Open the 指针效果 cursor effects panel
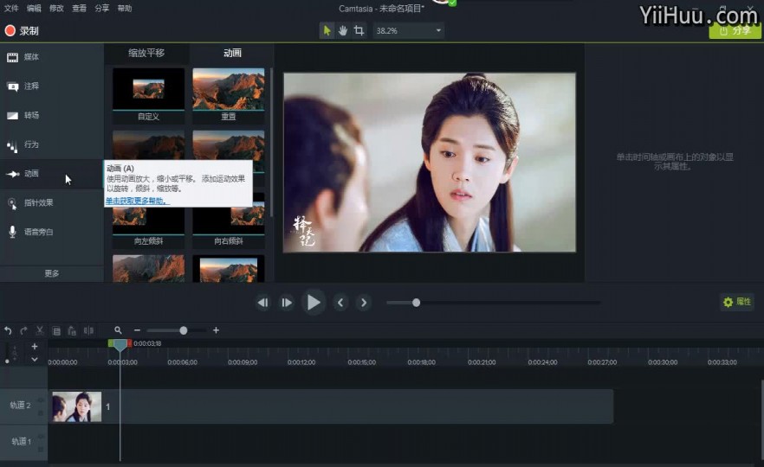764x467 pixels. [52, 203]
